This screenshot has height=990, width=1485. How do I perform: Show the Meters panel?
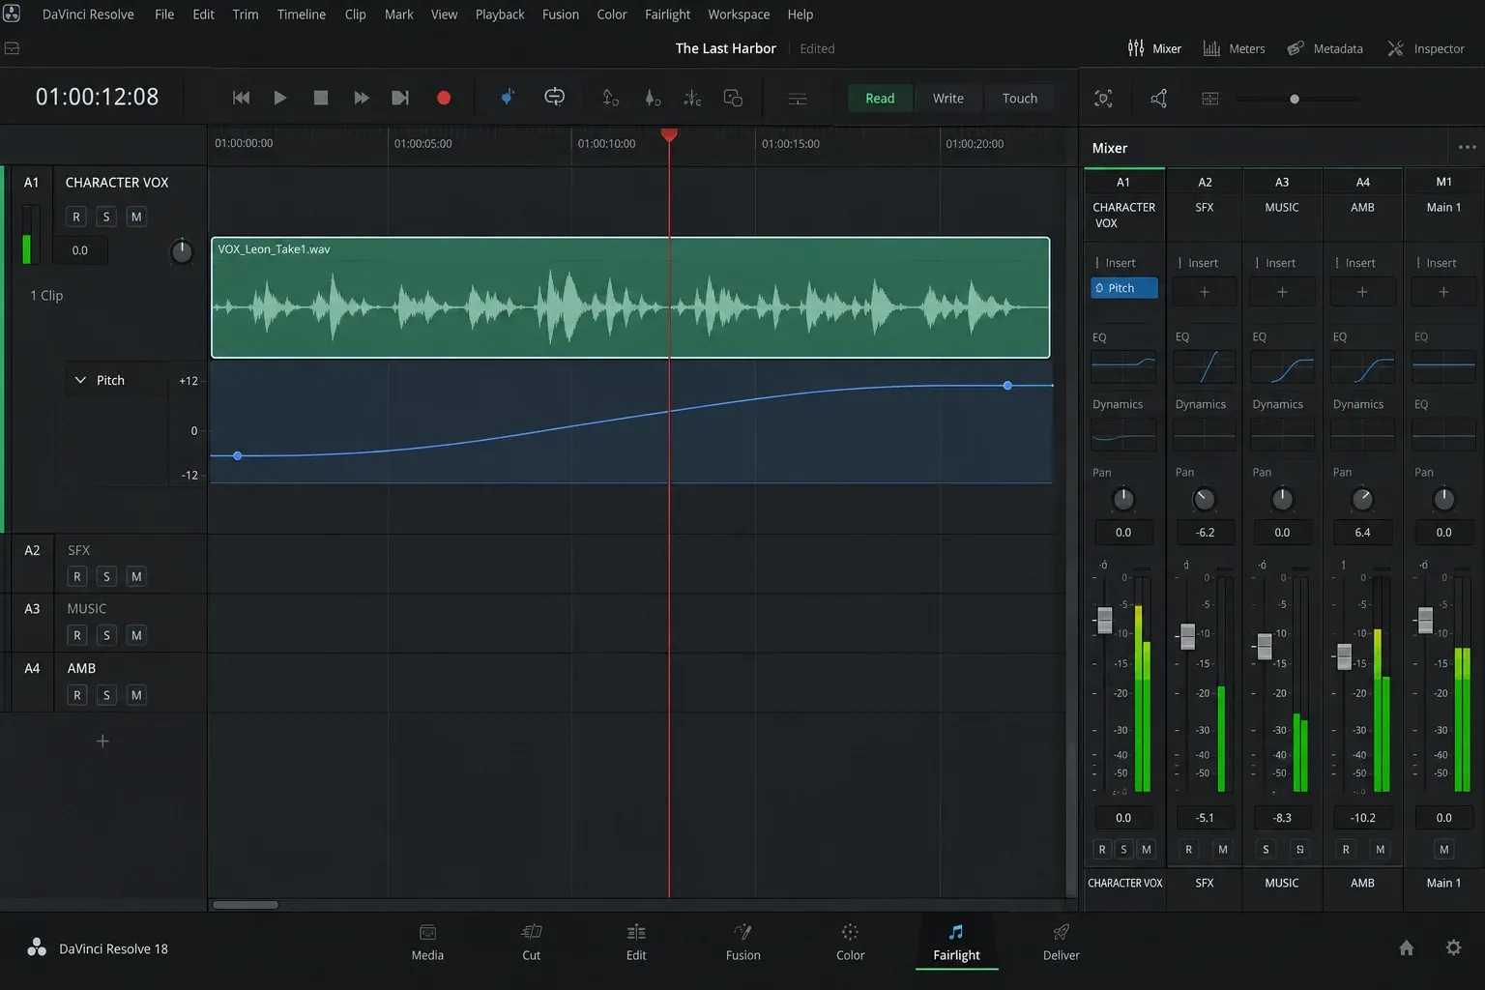(1234, 48)
